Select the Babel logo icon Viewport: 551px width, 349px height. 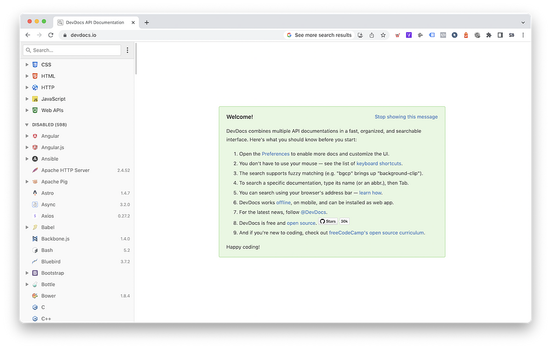35,227
